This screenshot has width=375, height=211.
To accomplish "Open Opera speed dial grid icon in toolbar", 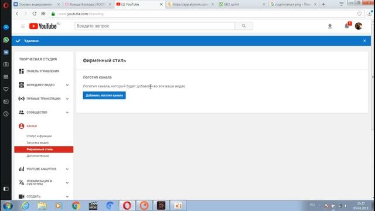I will 43,13.
